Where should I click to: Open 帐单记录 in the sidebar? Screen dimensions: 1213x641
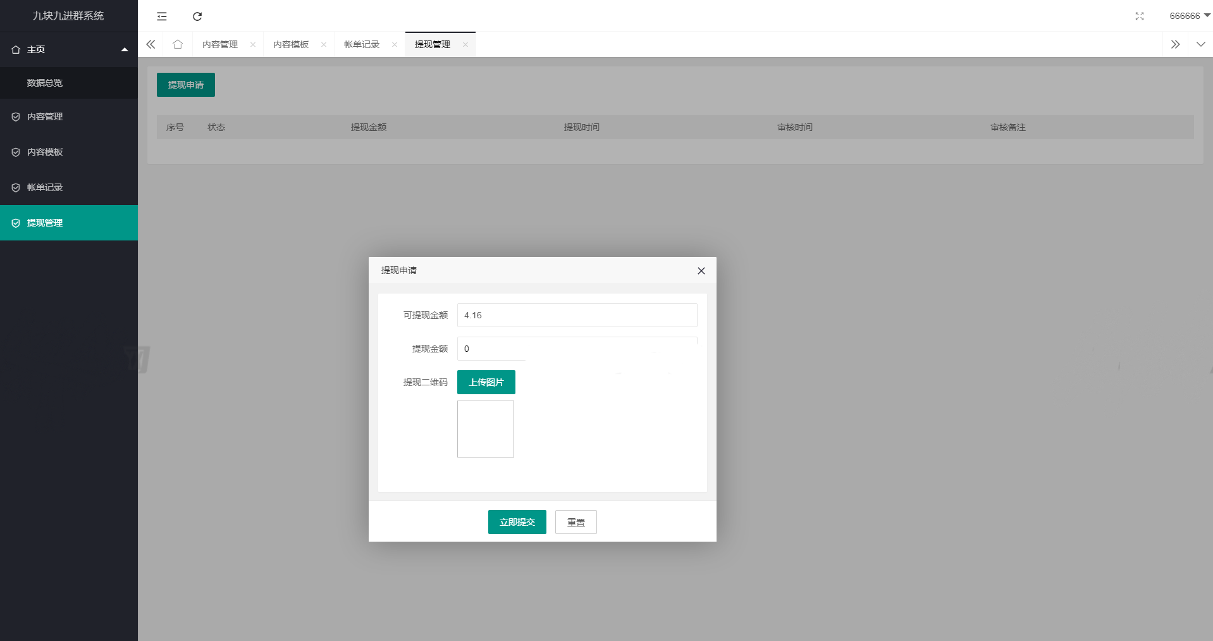pos(45,187)
